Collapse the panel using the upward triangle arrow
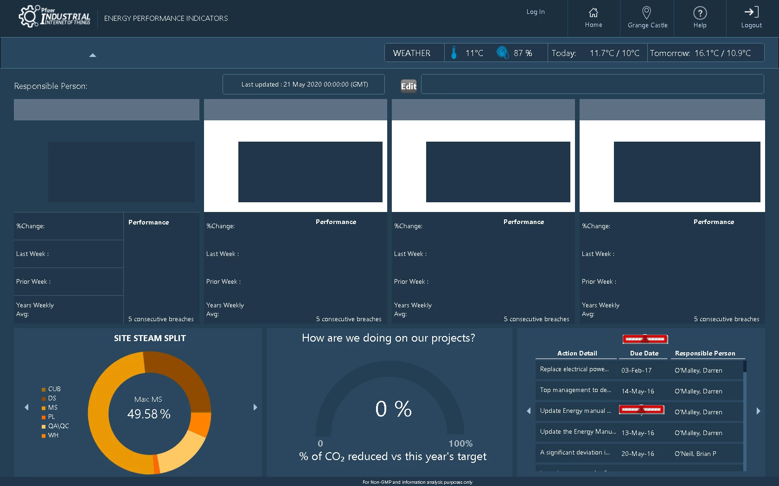 coord(93,55)
